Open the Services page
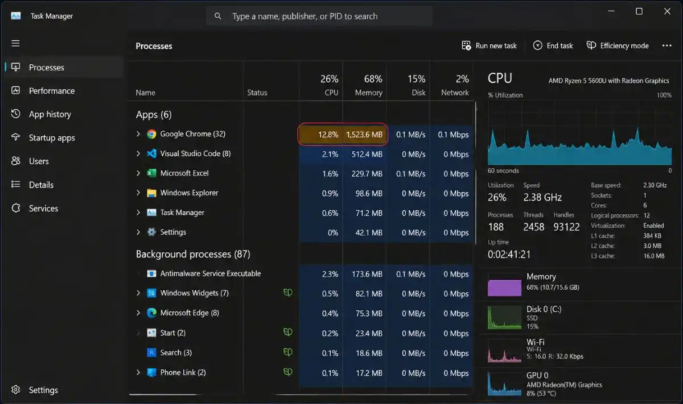The image size is (683, 404). coord(64,209)
